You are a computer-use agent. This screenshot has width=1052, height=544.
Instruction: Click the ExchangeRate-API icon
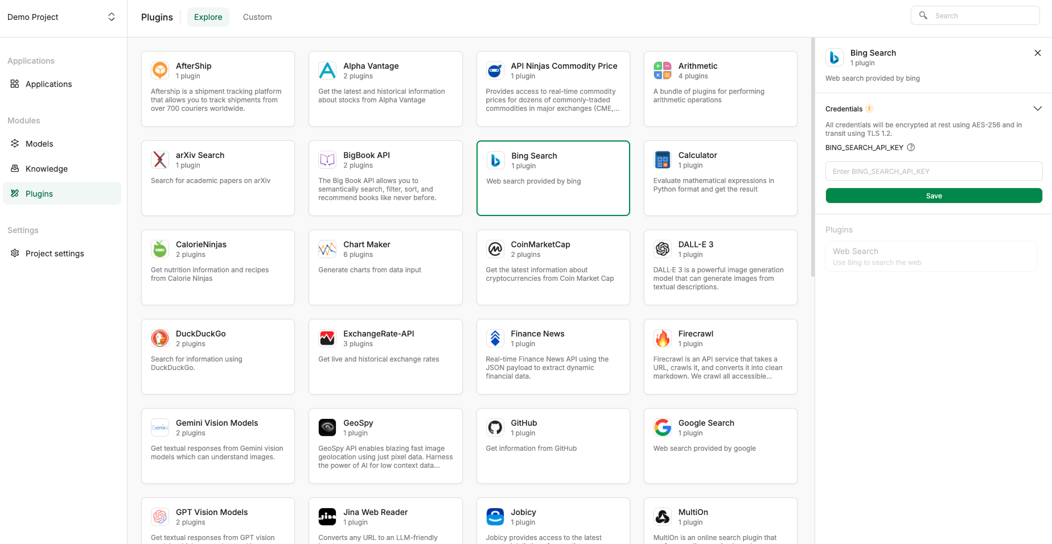[x=327, y=338]
